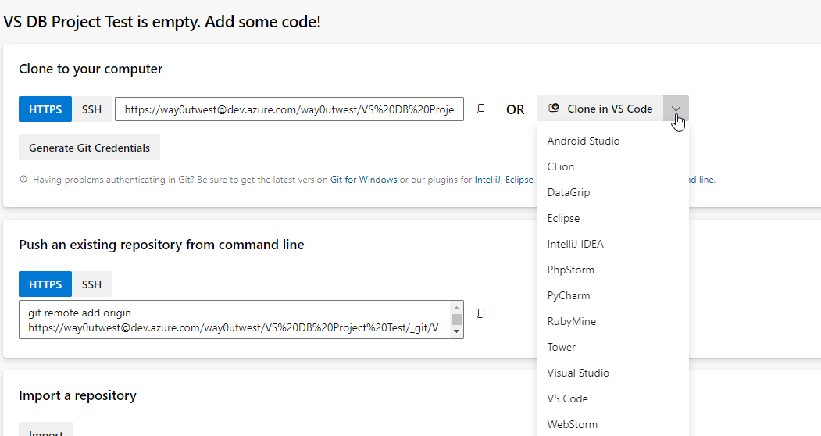Select SSH under Clone to your computer

tap(91, 109)
